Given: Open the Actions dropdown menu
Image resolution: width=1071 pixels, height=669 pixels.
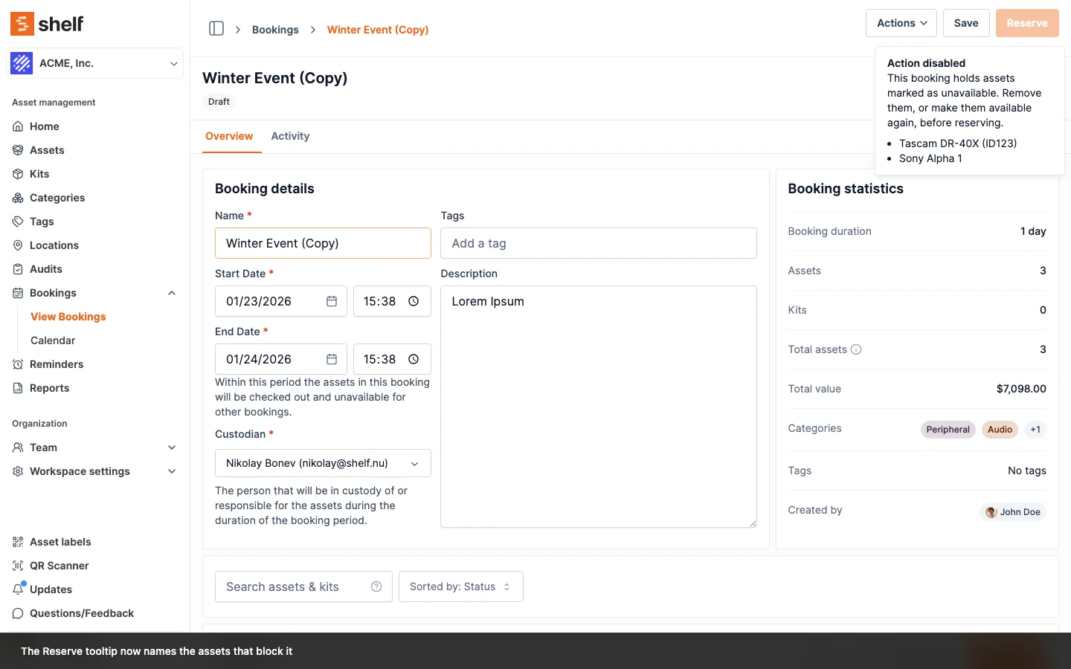Looking at the screenshot, I should (x=901, y=23).
